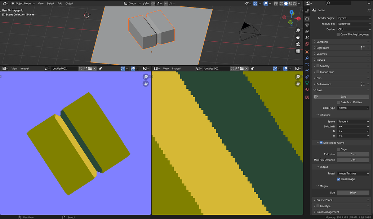Open Global transform orientation dropdown
The height and width of the screenshot is (219, 373).
(x=132, y=4)
